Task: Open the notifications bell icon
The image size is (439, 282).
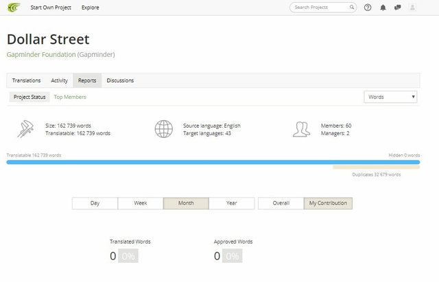Action: coord(383,8)
